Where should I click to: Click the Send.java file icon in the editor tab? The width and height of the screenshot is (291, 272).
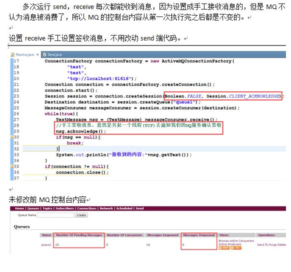coord(44,54)
